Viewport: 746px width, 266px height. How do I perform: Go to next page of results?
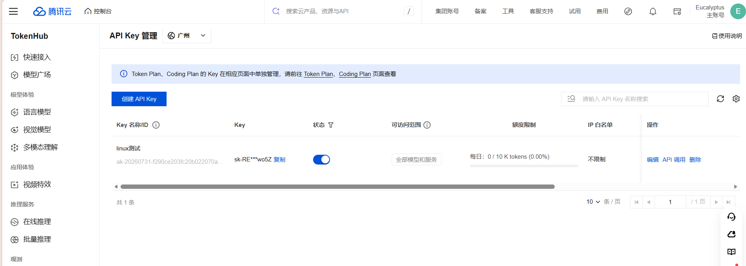(717, 202)
